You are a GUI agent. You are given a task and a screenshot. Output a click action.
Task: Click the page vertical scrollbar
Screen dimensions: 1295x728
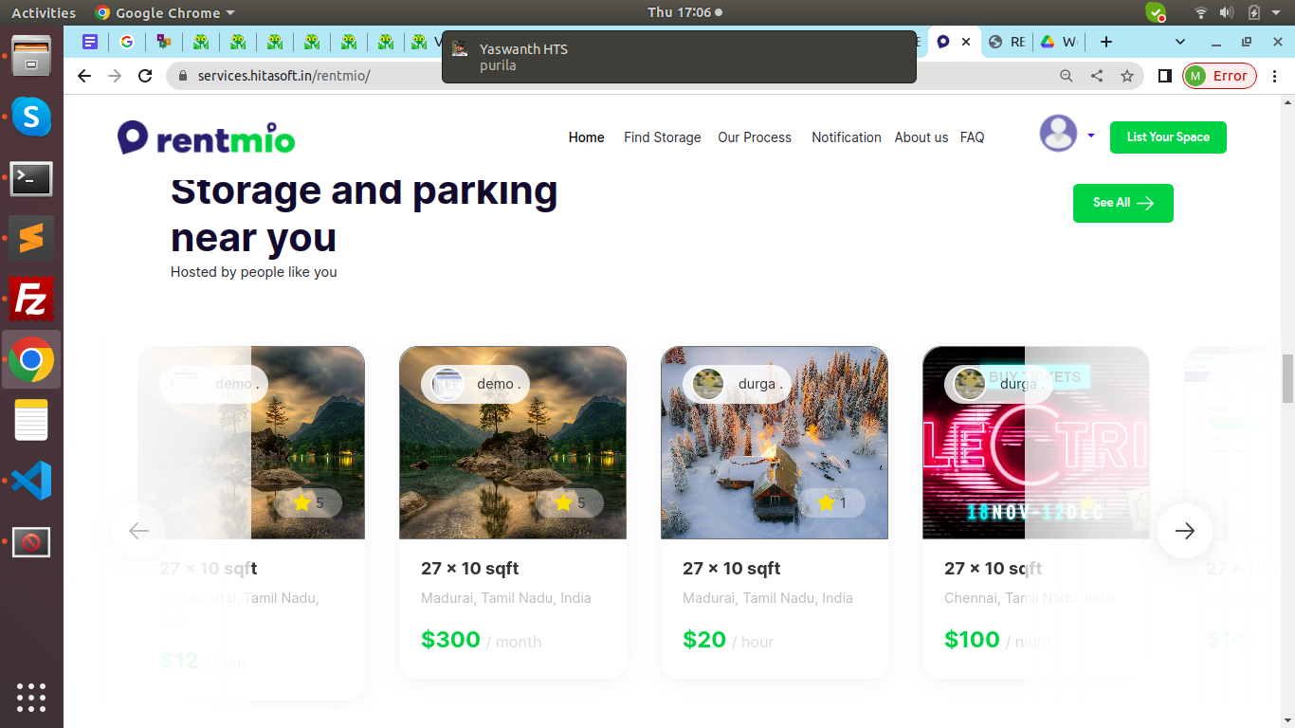(1287, 378)
